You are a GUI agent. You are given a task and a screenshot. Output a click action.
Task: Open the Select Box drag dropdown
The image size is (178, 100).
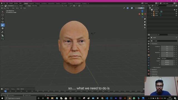point(36,6)
